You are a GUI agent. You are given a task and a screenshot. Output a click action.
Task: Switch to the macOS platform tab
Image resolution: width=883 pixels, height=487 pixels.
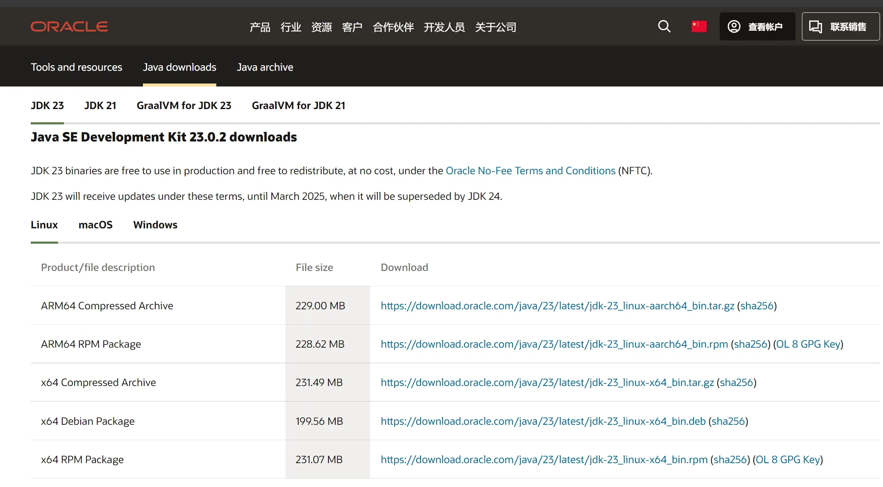click(96, 225)
